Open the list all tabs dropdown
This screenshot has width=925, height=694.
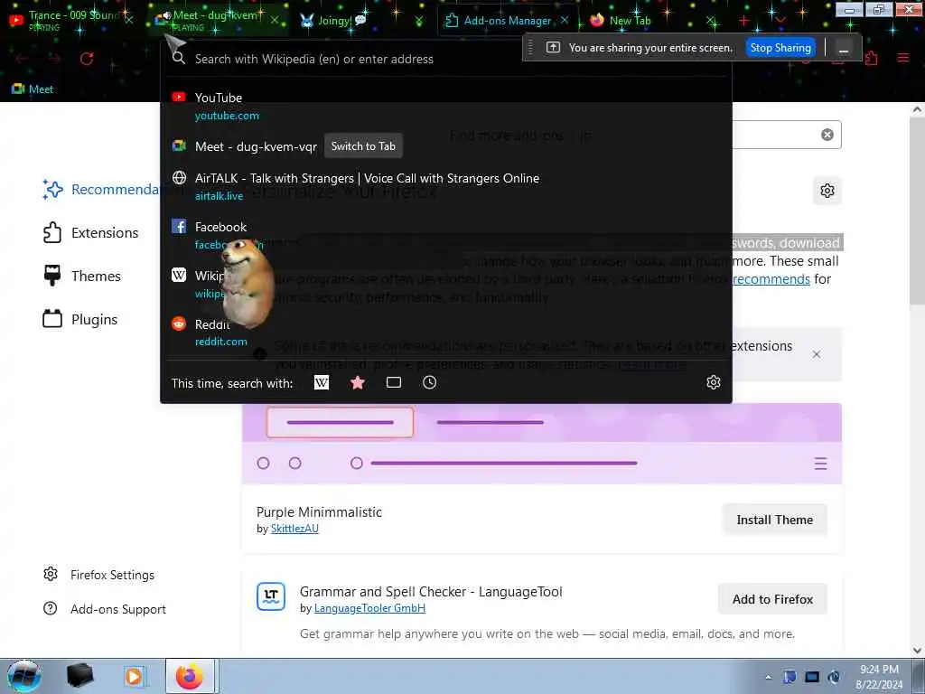coord(780,21)
